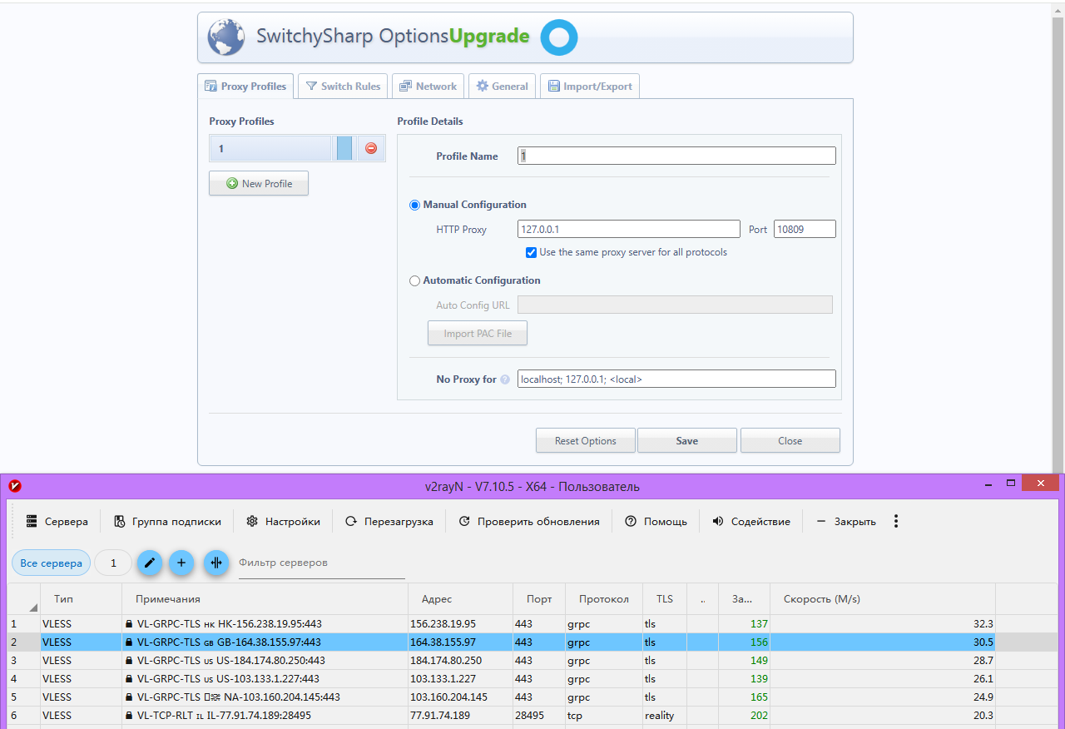Image resolution: width=1065 pixels, height=729 pixels.
Task: Select server row GB-164.38.155.97:443
Action: [532, 642]
